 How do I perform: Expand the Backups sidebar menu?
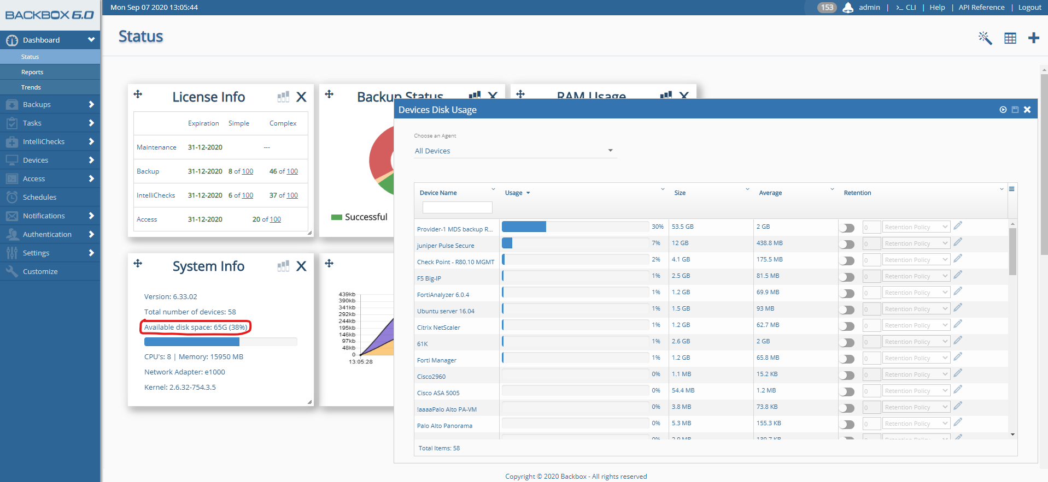(x=50, y=104)
